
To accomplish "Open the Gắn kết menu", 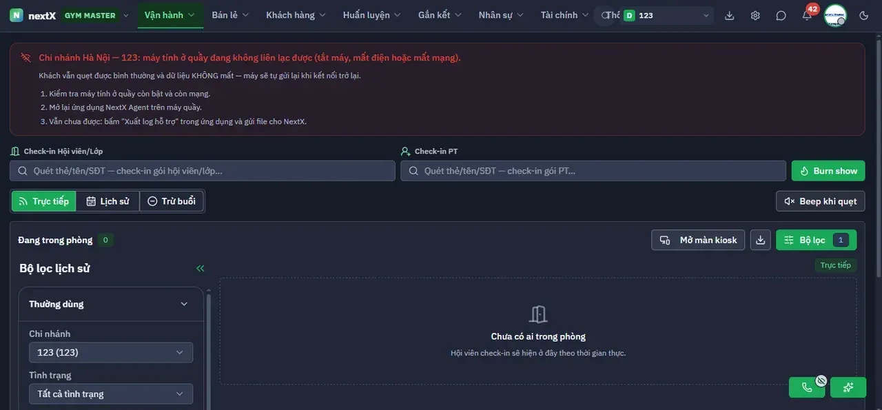I will tap(440, 15).
